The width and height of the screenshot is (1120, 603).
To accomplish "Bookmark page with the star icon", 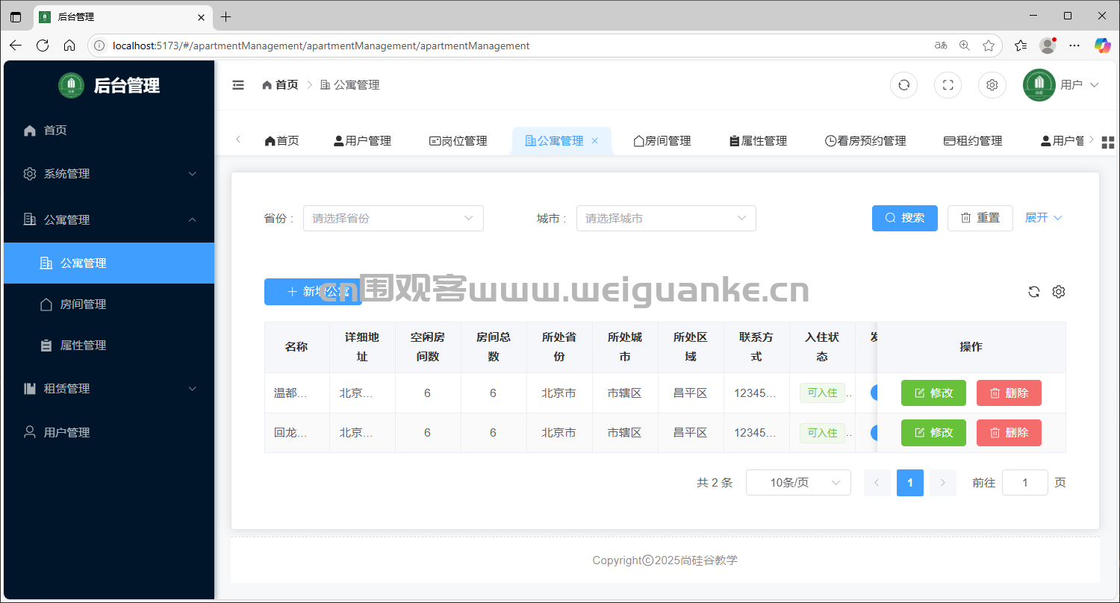I will (x=989, y=46).
